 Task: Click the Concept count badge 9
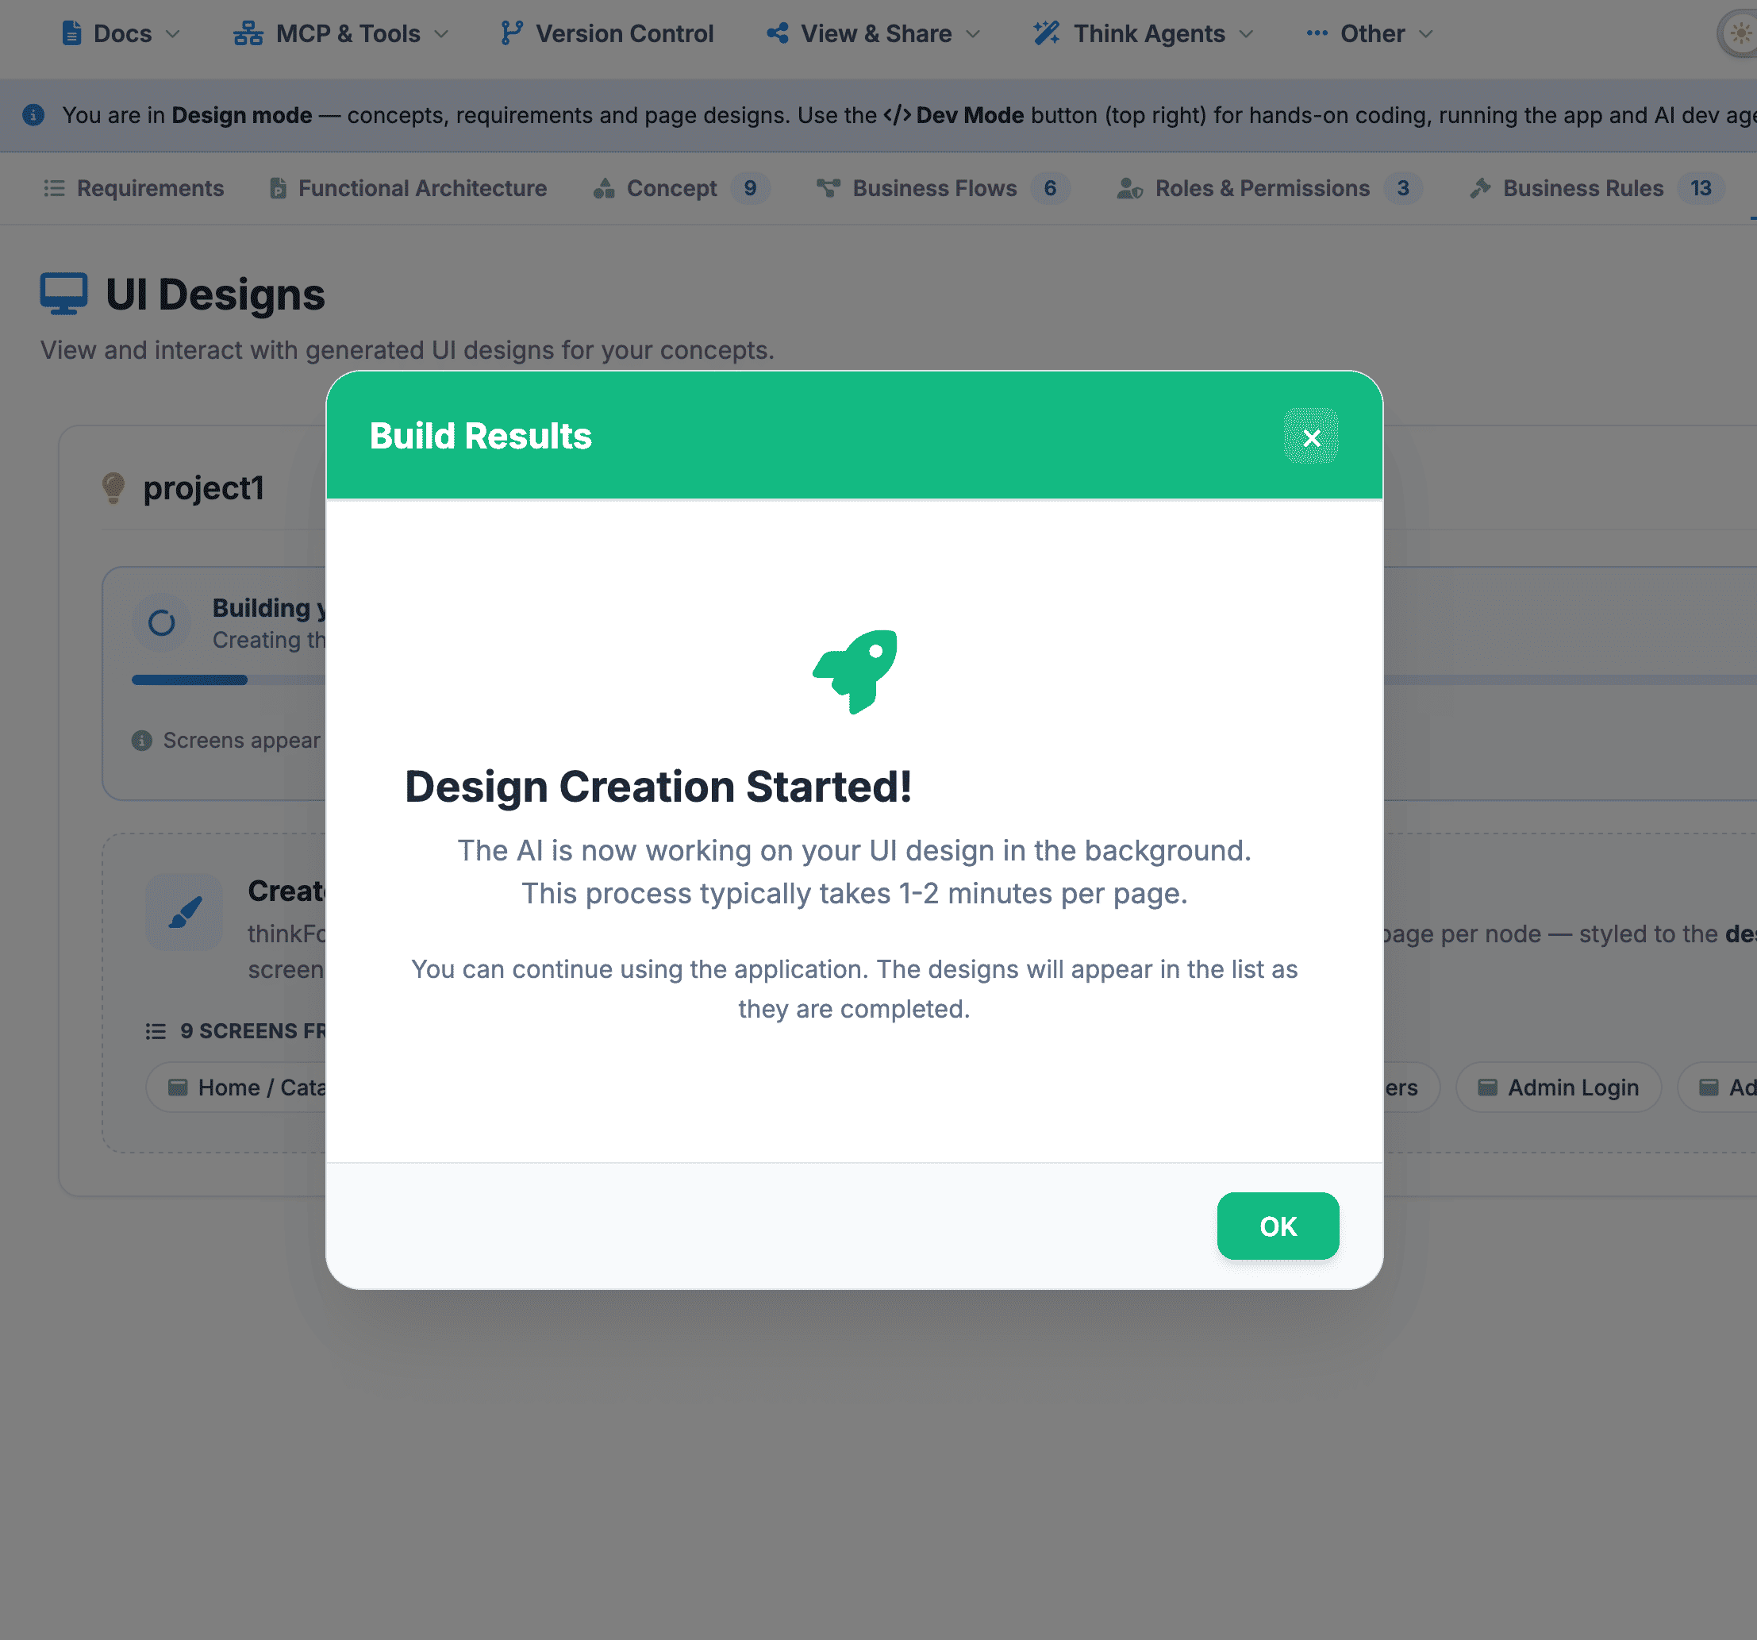click(x=751, y=188)
